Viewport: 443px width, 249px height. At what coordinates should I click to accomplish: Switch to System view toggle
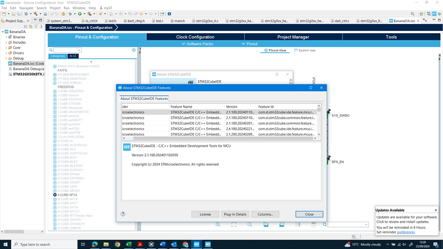(x=305, y=50)
